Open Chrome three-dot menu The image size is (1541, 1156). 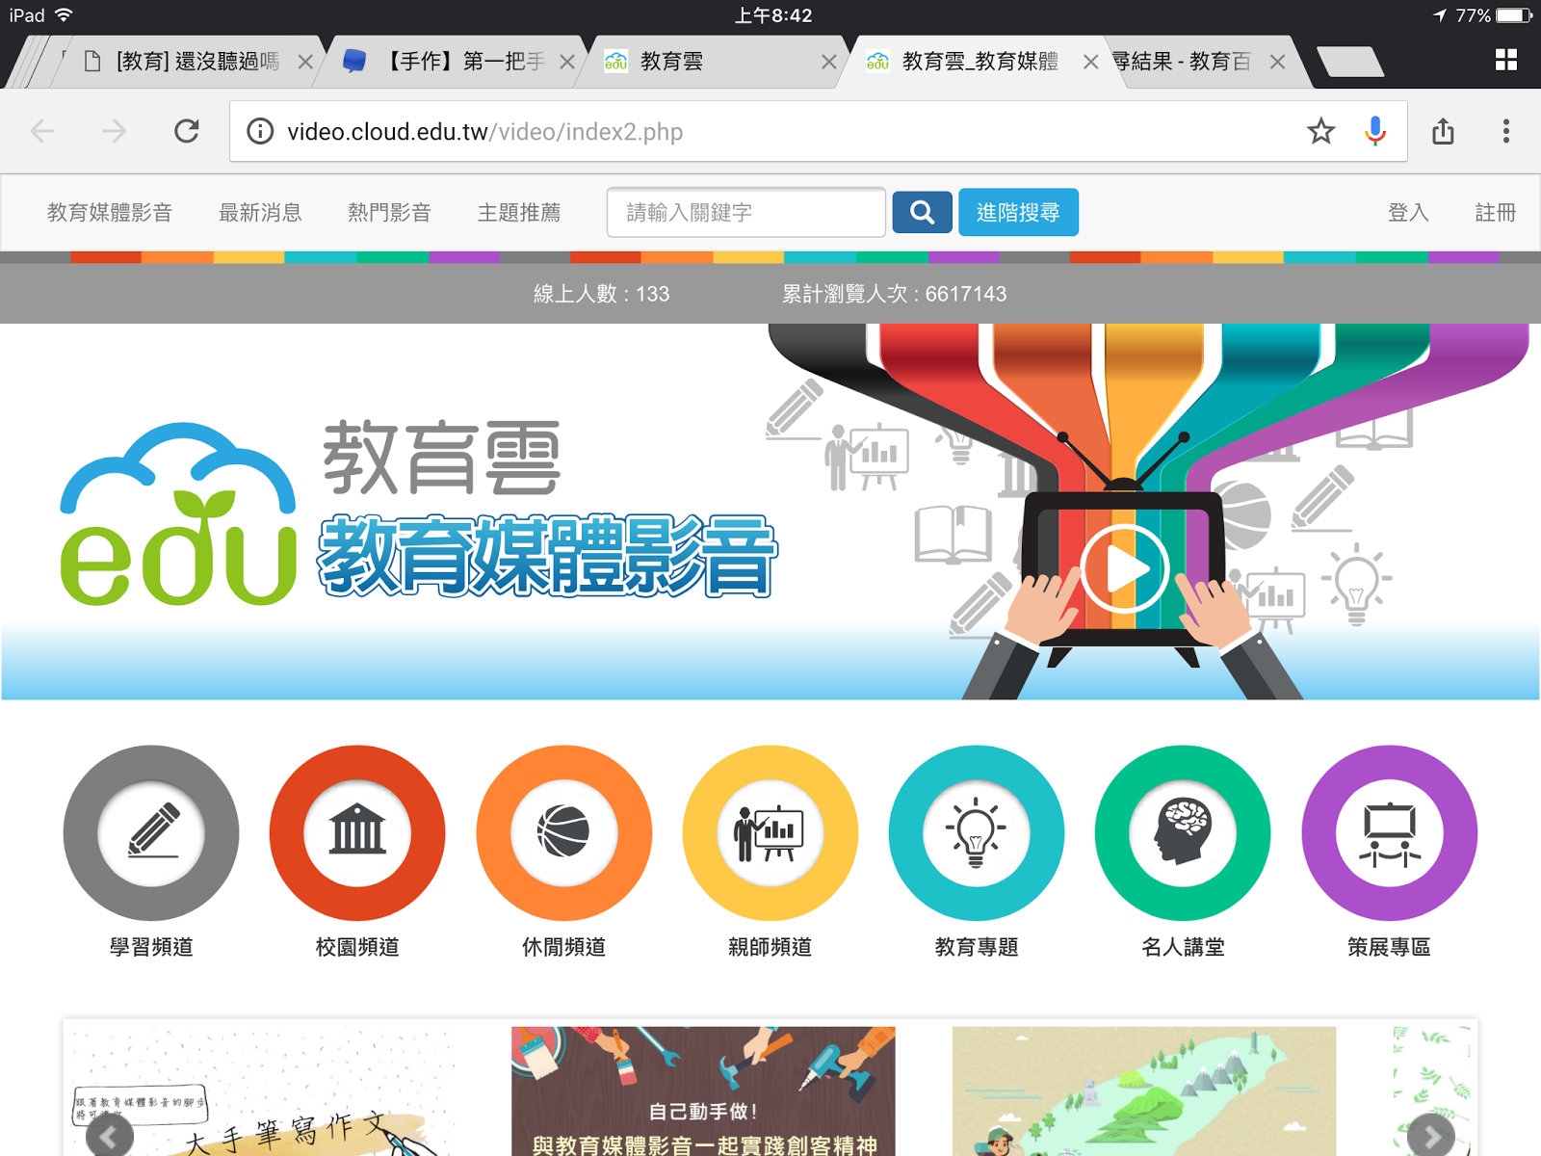pyautogui.click(x=1506, y=131)
